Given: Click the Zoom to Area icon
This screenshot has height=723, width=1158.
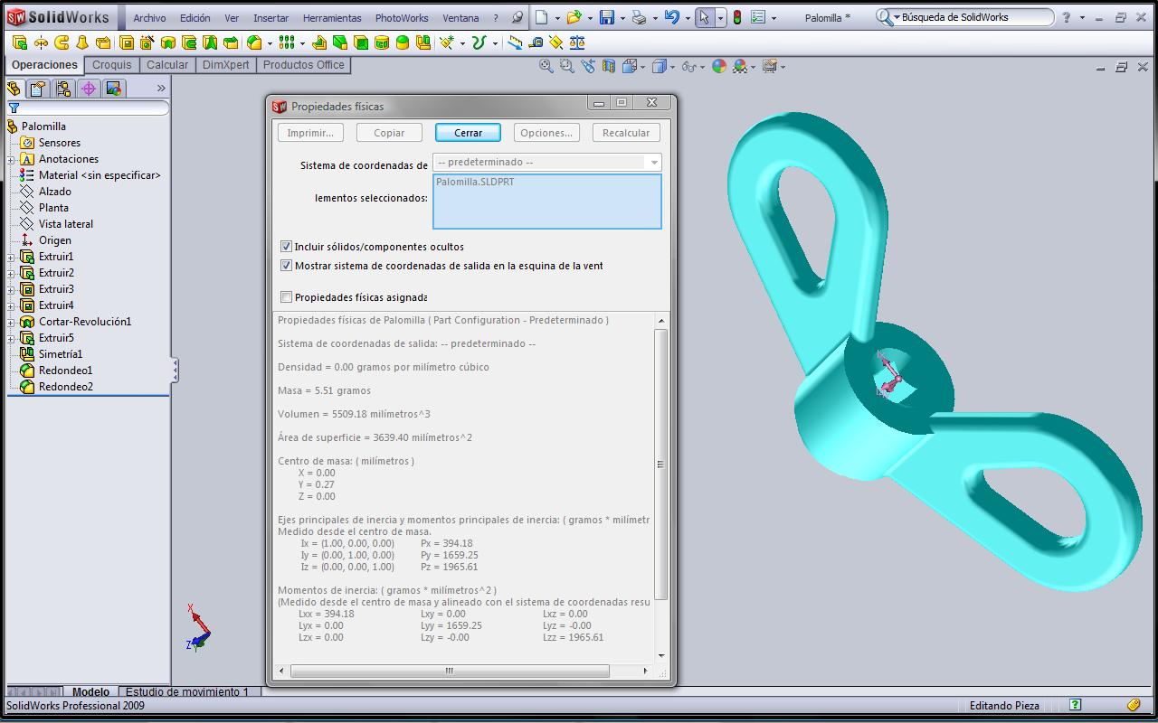Looking at the screenshot, I should (566, 66).
